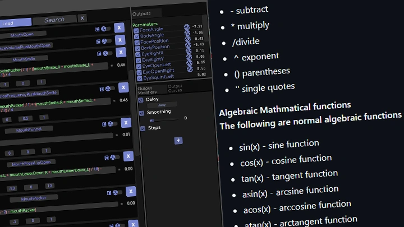Viewport: 404px width, 227px height.
Task: Toggle the round switch on VoiceFrequencyPlusMouthSmile row
Action: click(x=111, y=89)
